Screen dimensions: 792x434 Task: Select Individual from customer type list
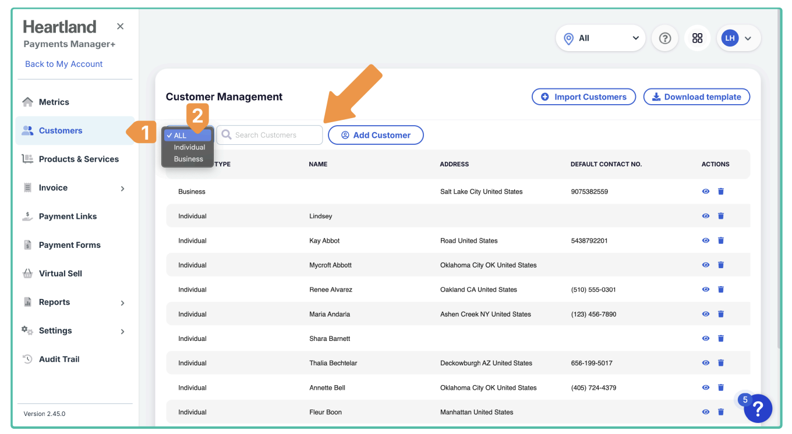tap(189, 147)
